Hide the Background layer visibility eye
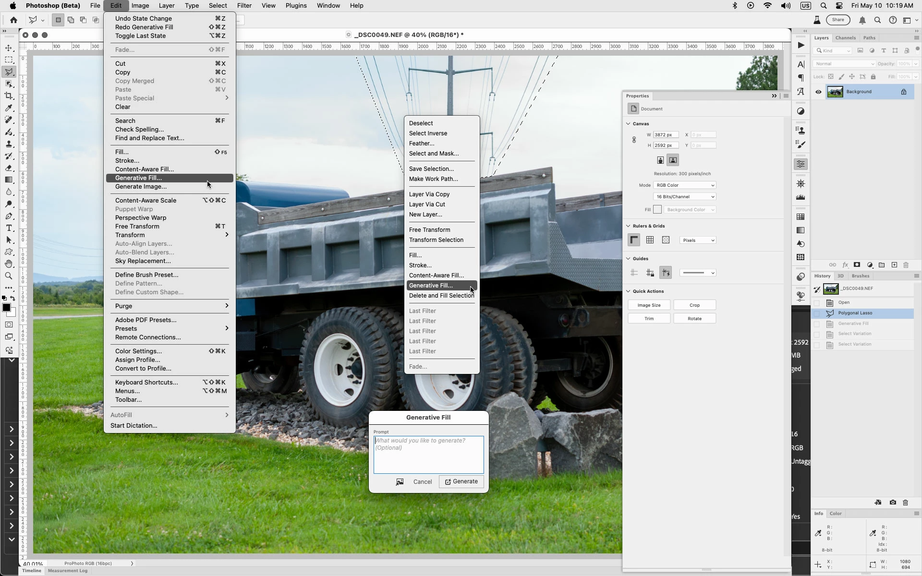Image resolution: width=922 pixels, height=576 pixels. (818, 92)
